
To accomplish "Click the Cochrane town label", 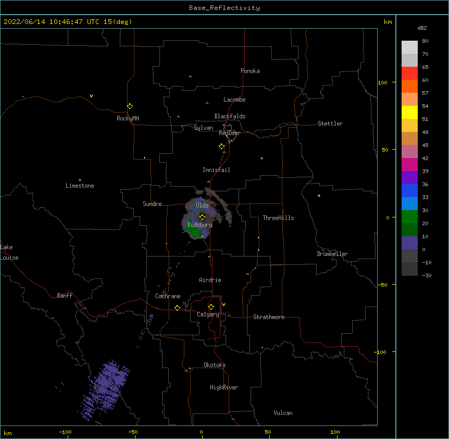I will coord(168,296).
